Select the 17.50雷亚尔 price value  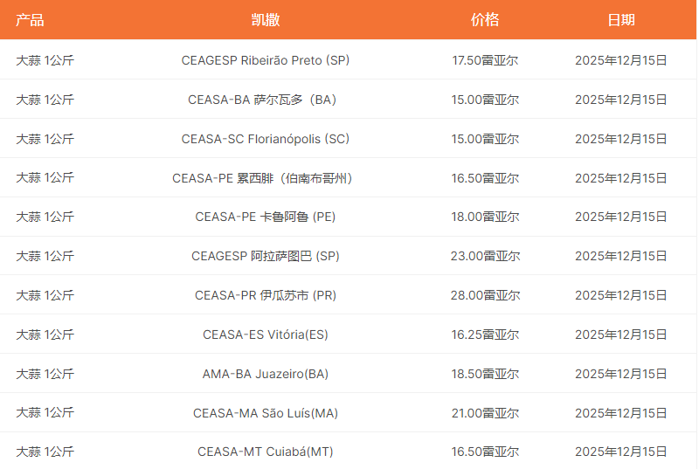[485, 60]
